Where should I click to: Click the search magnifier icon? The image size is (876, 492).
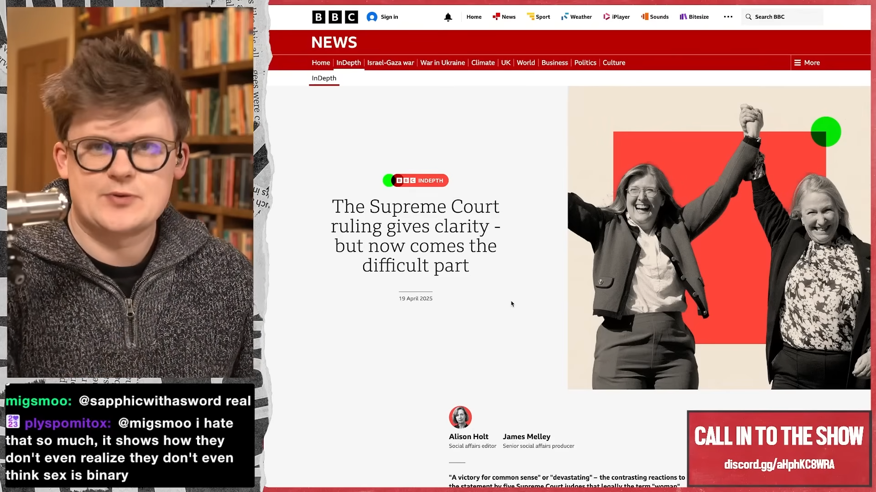coord(748,17)
